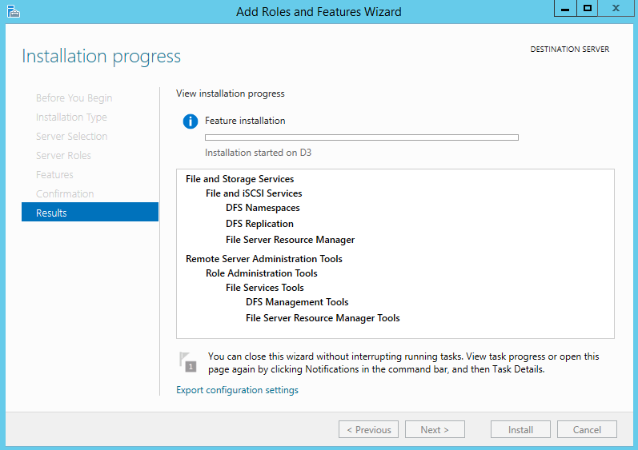
Task: Click the Previous button
Action: (368, 429)
